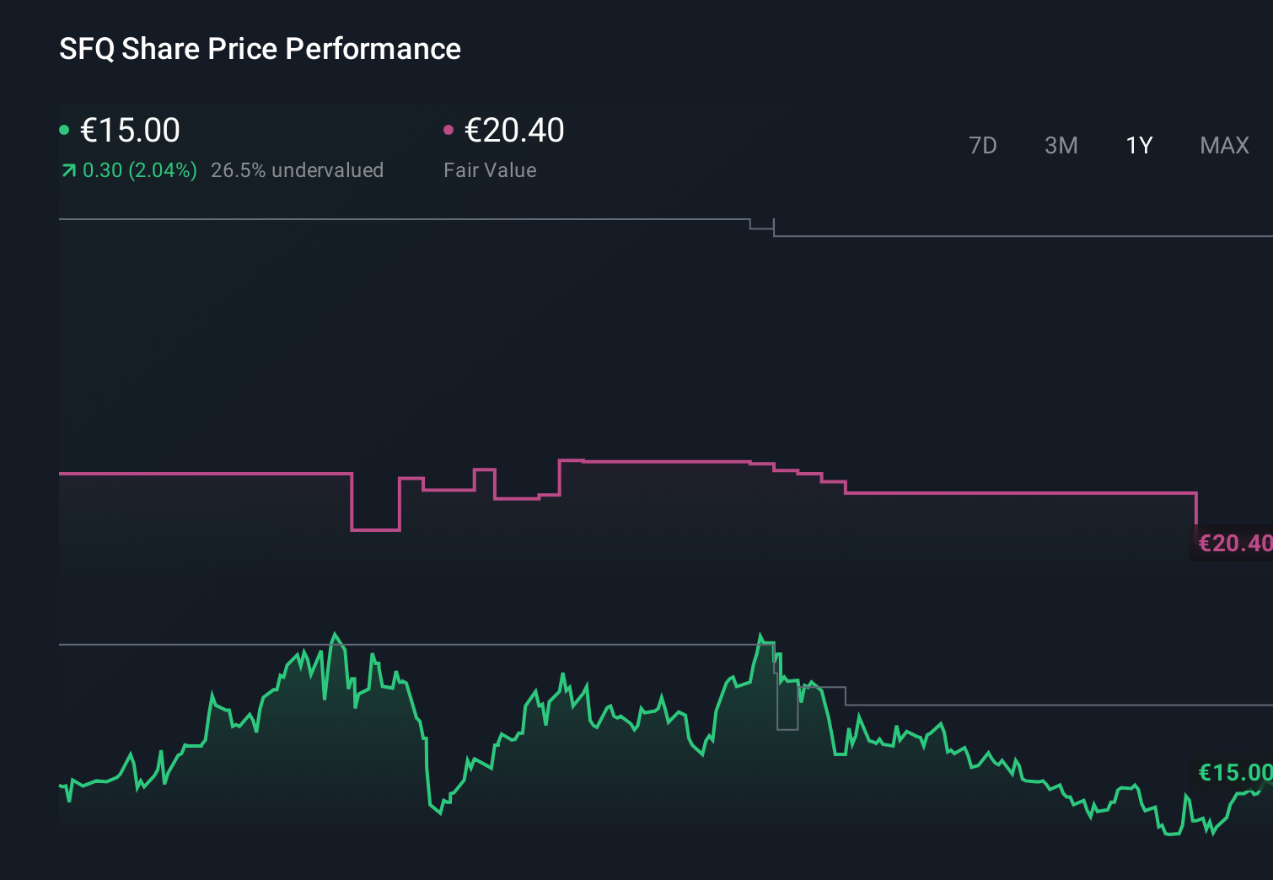
Task: Click the 0.30 (2.04%) price change
Action: pos(139,170)
